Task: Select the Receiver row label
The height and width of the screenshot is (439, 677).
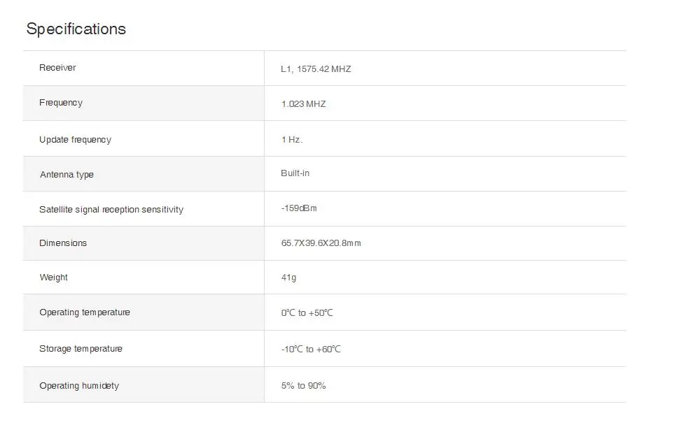Action: click(x=57, y=68)
